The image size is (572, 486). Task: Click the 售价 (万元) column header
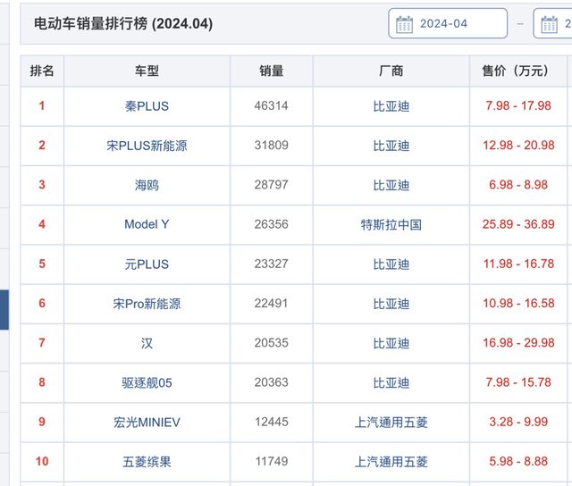click(518, 71)
